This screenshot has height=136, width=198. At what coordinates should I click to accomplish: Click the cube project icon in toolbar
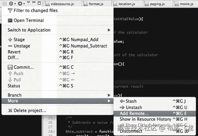click(x=11, y=4)
